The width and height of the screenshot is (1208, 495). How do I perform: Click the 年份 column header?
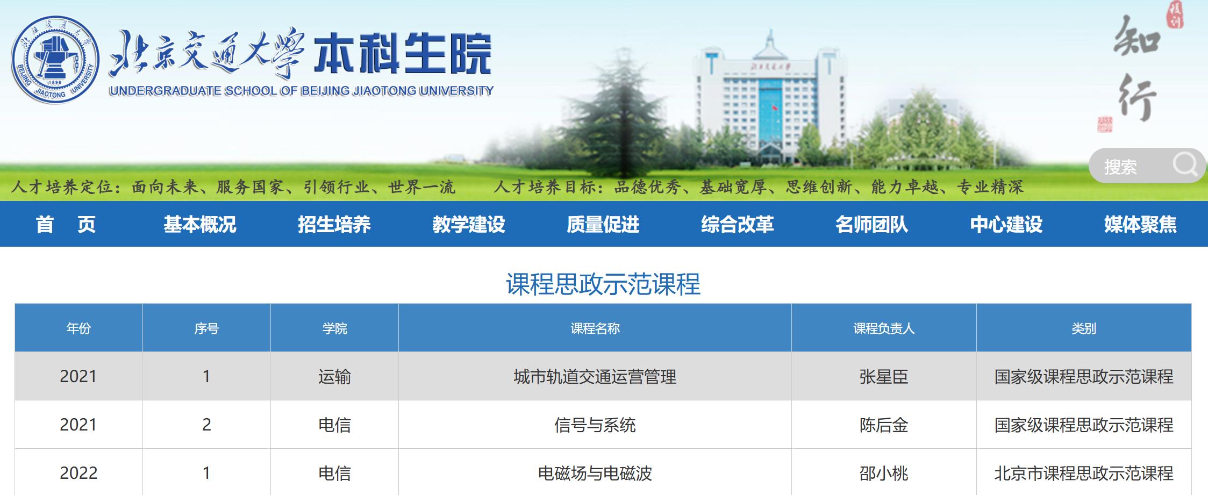tap(78, 328)
